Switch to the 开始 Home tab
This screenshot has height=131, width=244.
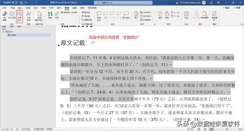pyautogui.click(x=13, y=8)
